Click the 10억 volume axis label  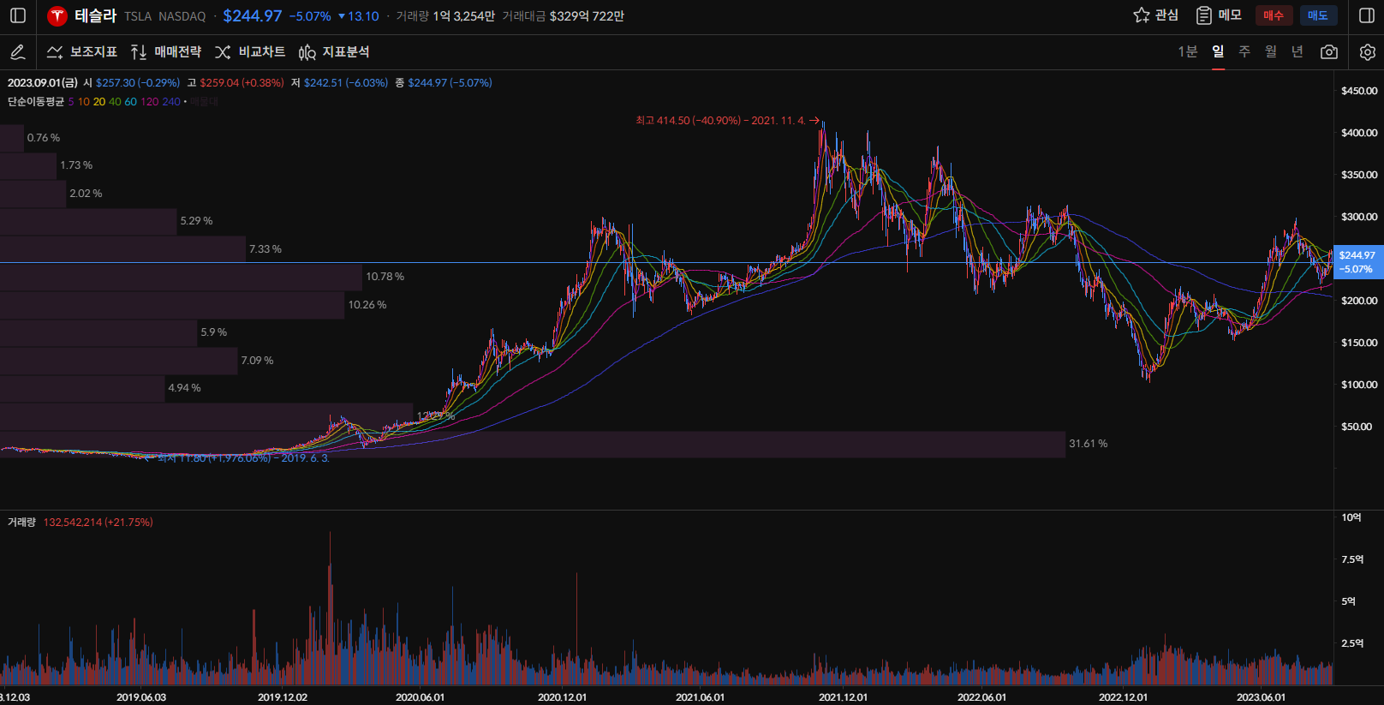[1351, 517]
